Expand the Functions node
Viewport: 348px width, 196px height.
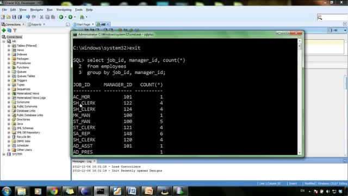pos(9,68)
